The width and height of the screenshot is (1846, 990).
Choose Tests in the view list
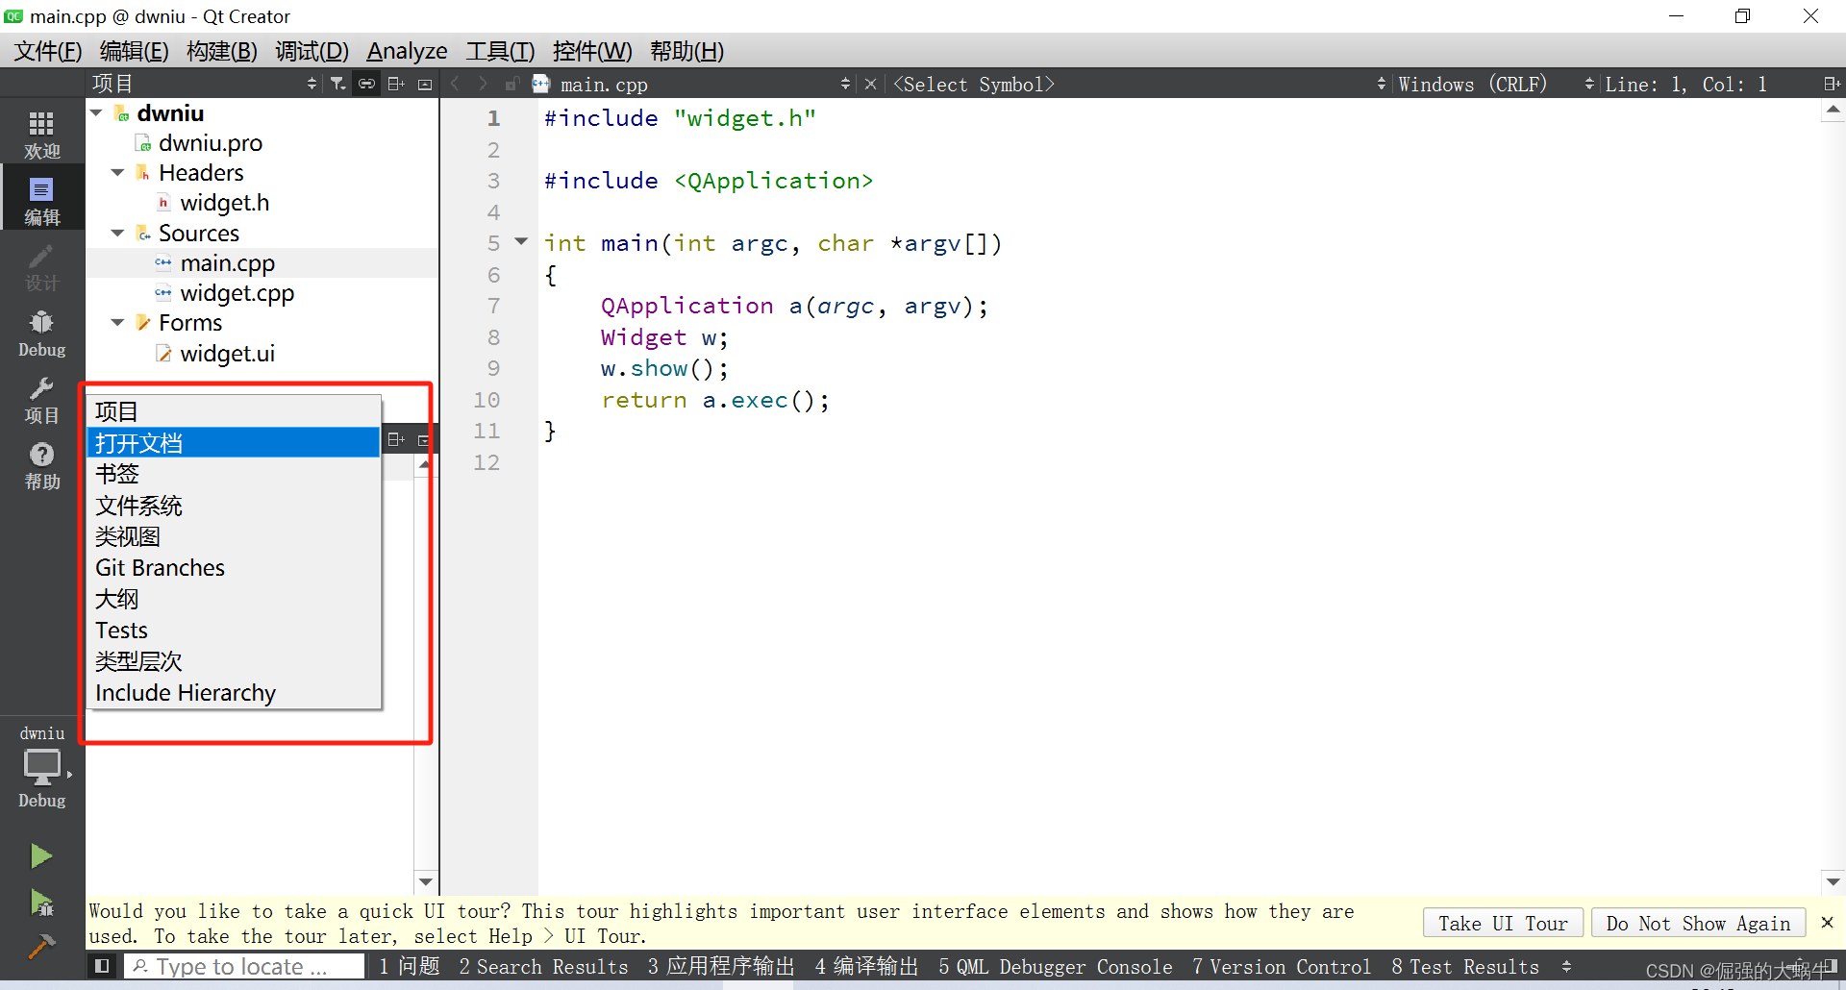pyautogui.click(x=234, y=631)
